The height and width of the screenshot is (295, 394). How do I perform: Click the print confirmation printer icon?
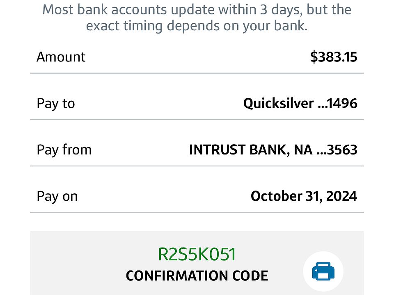click(323, 271)
